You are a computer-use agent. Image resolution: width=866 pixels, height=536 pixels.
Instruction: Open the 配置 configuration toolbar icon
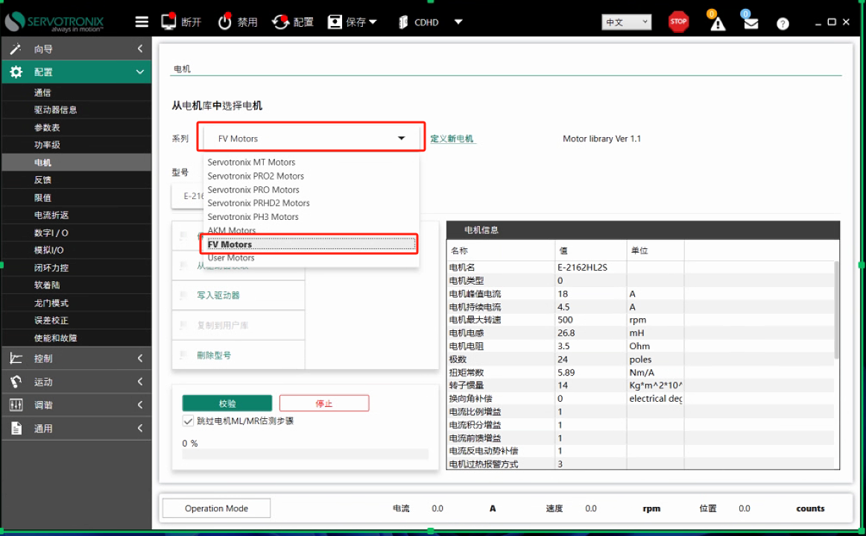pos(281,22)
